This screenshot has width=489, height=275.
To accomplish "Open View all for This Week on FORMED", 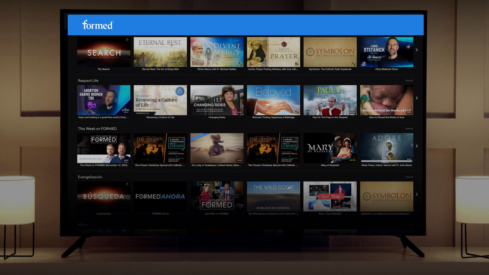I will coord(409,129).
